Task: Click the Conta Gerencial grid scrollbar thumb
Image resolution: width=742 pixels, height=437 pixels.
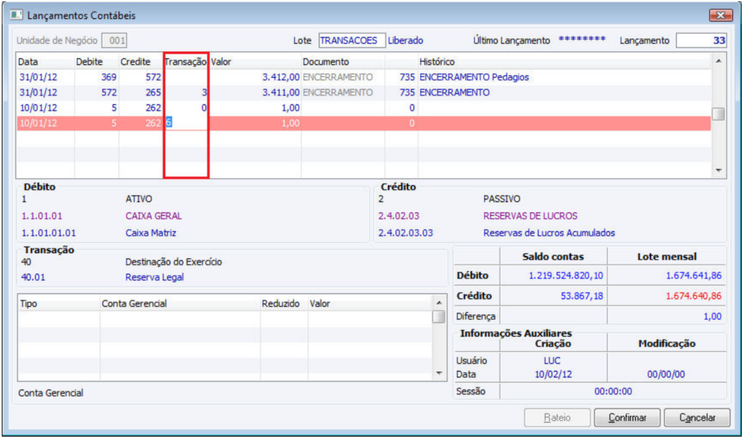Action: click(439, 316)
